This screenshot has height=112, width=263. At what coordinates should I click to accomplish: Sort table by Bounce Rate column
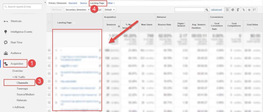coord(164,25)
